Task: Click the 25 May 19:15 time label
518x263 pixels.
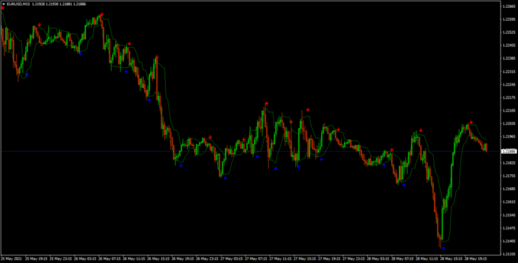Action: click(36, 258)
